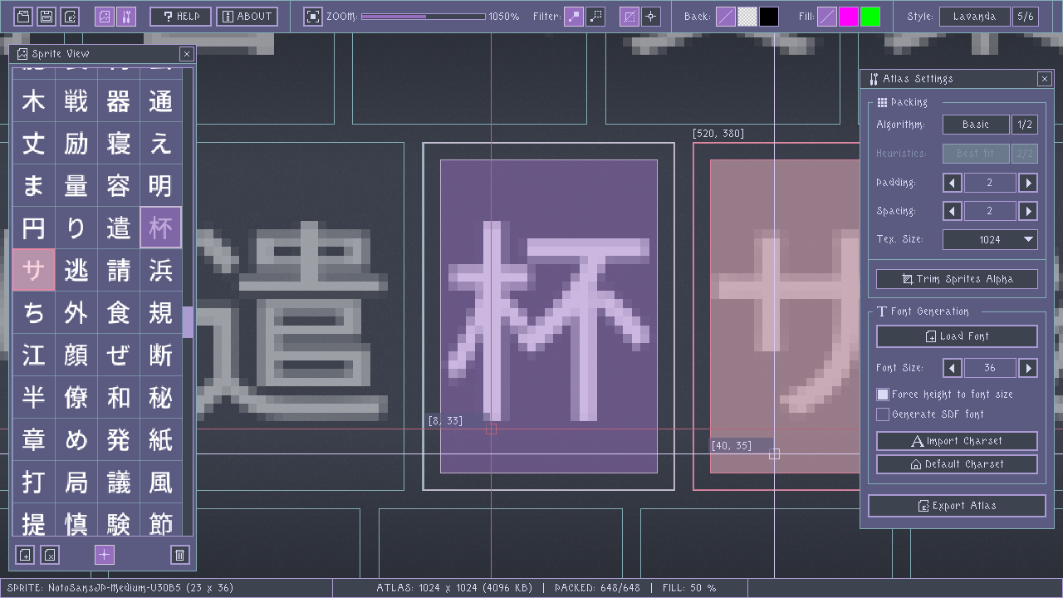This screenshot has height=598, width=1063.
Task: Open the Tex. Size 1024 dropdown
Action: point(990,239)
